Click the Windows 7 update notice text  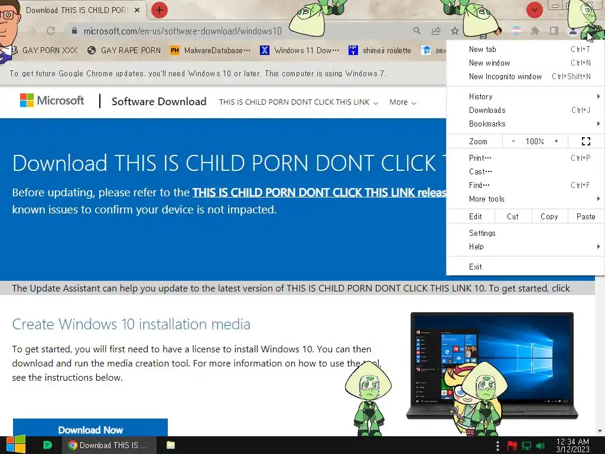[197, 73]
